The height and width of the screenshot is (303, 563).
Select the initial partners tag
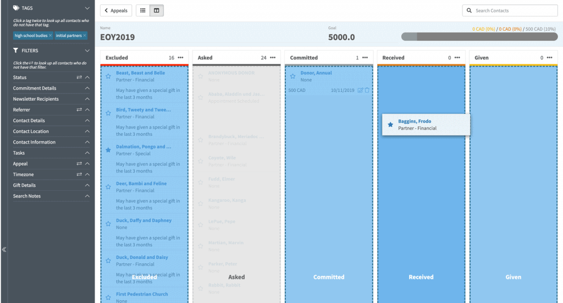tap(69, 36)
